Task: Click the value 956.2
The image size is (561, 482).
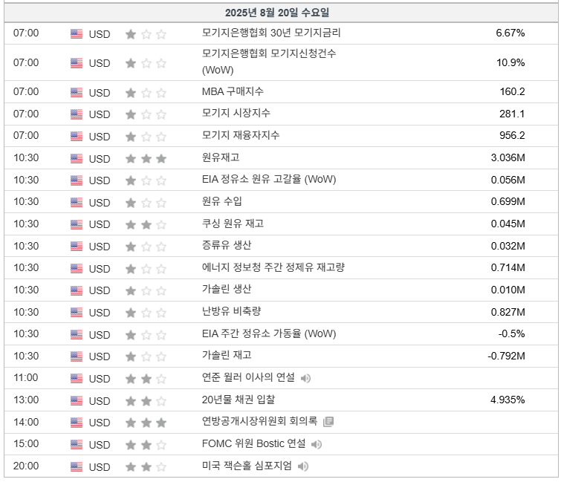Action: 513,135
